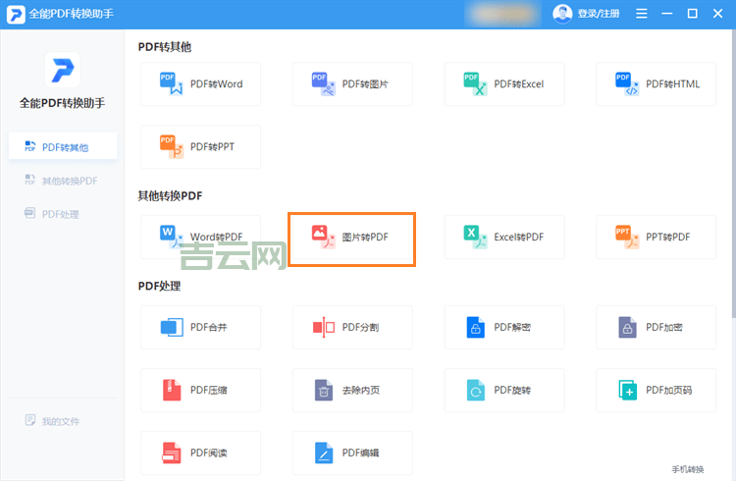Launch the PDF编辑 editor icon
The image size is (736, 481).
pyautogui.click(x=324, y=453)
